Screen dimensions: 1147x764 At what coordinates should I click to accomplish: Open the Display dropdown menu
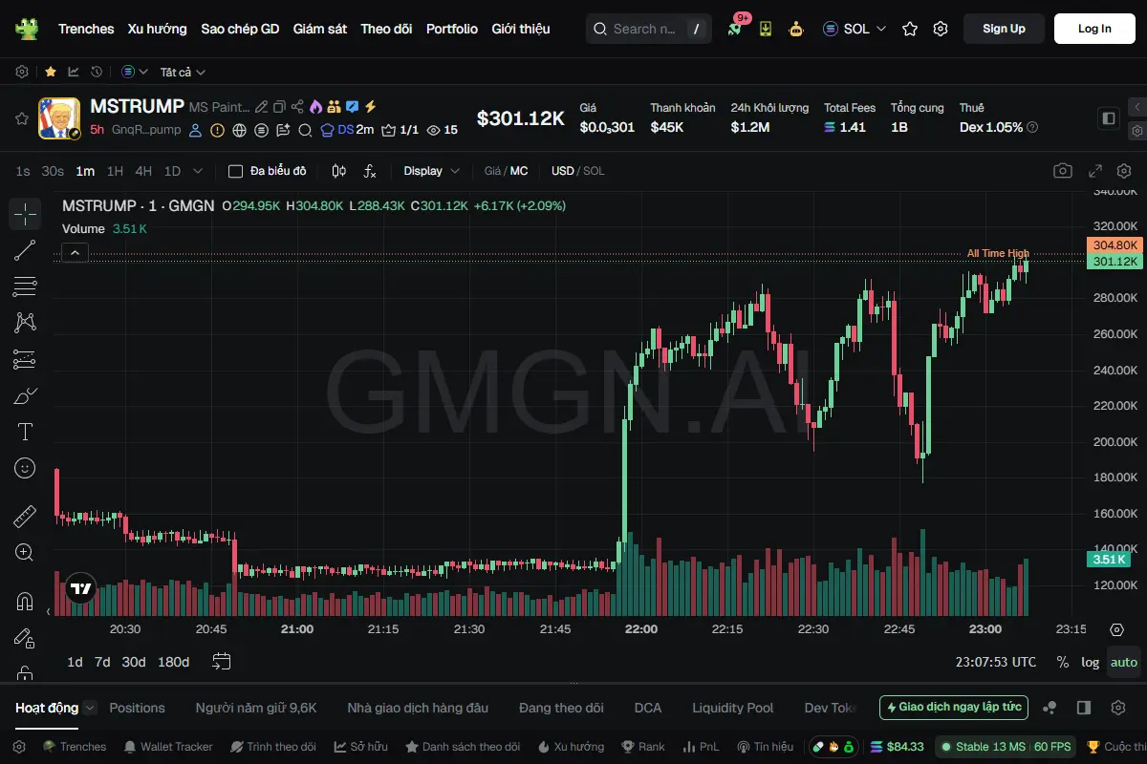pyautogui.click(x=432, y=171)
